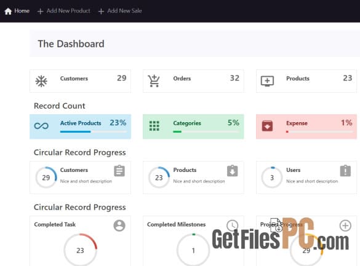Click the Users card title
Viewport: 360px width, 266px height.
(x=293, y=170)
